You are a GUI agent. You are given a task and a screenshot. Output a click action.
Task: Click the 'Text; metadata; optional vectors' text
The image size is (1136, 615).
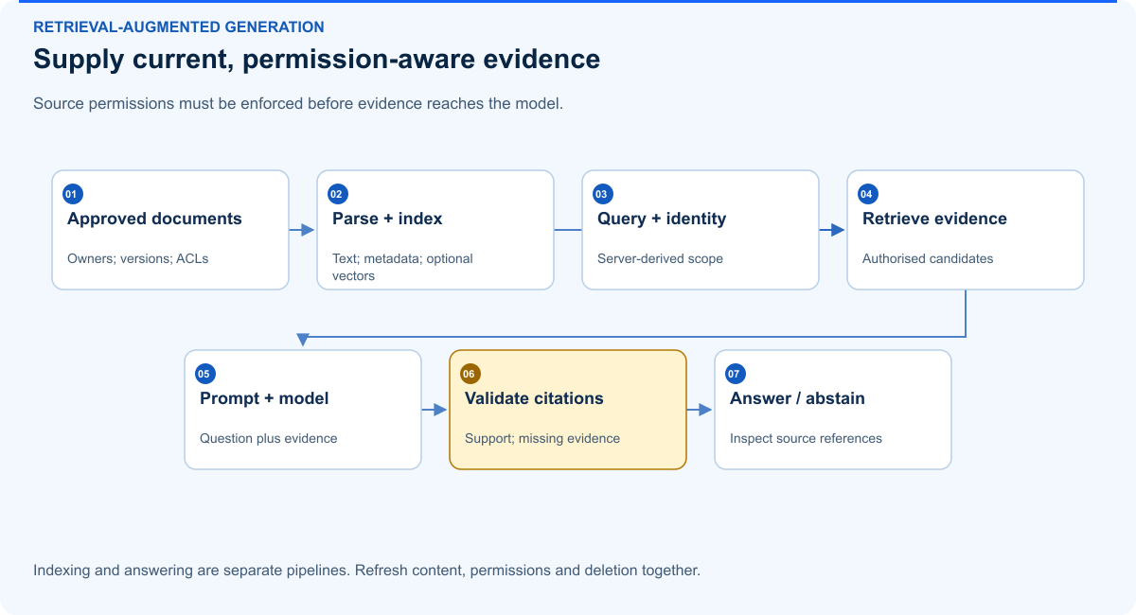(402, 267)
